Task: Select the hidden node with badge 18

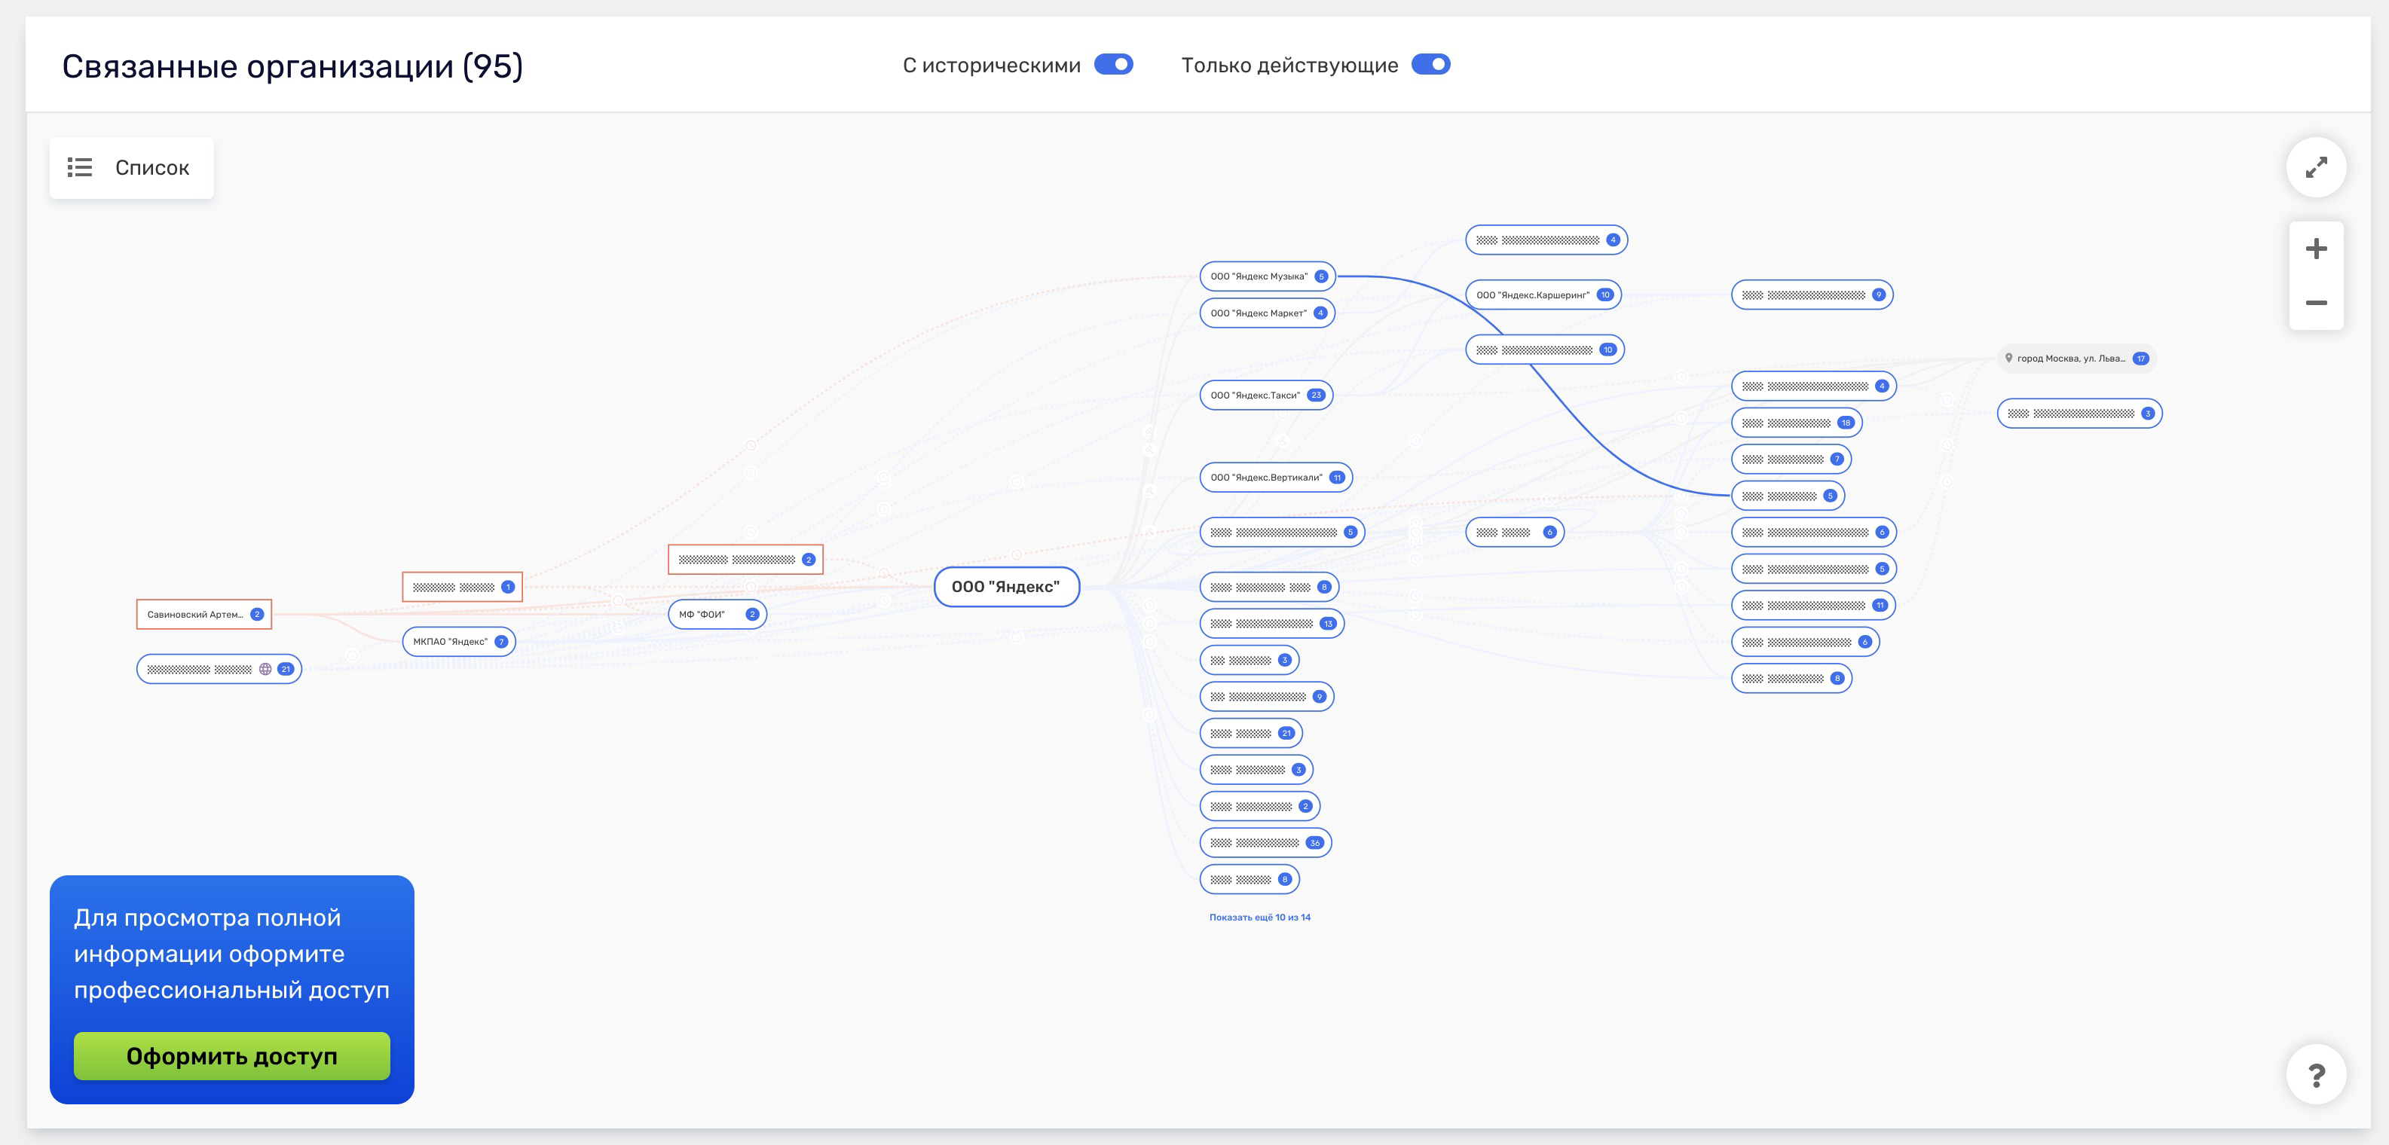Action: coord(1797,423)
